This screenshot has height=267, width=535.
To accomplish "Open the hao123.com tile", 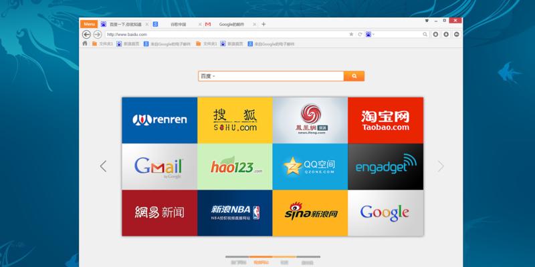I will (x=235, y=166).
